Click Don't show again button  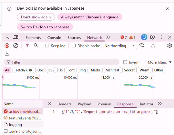click(36, 17)
